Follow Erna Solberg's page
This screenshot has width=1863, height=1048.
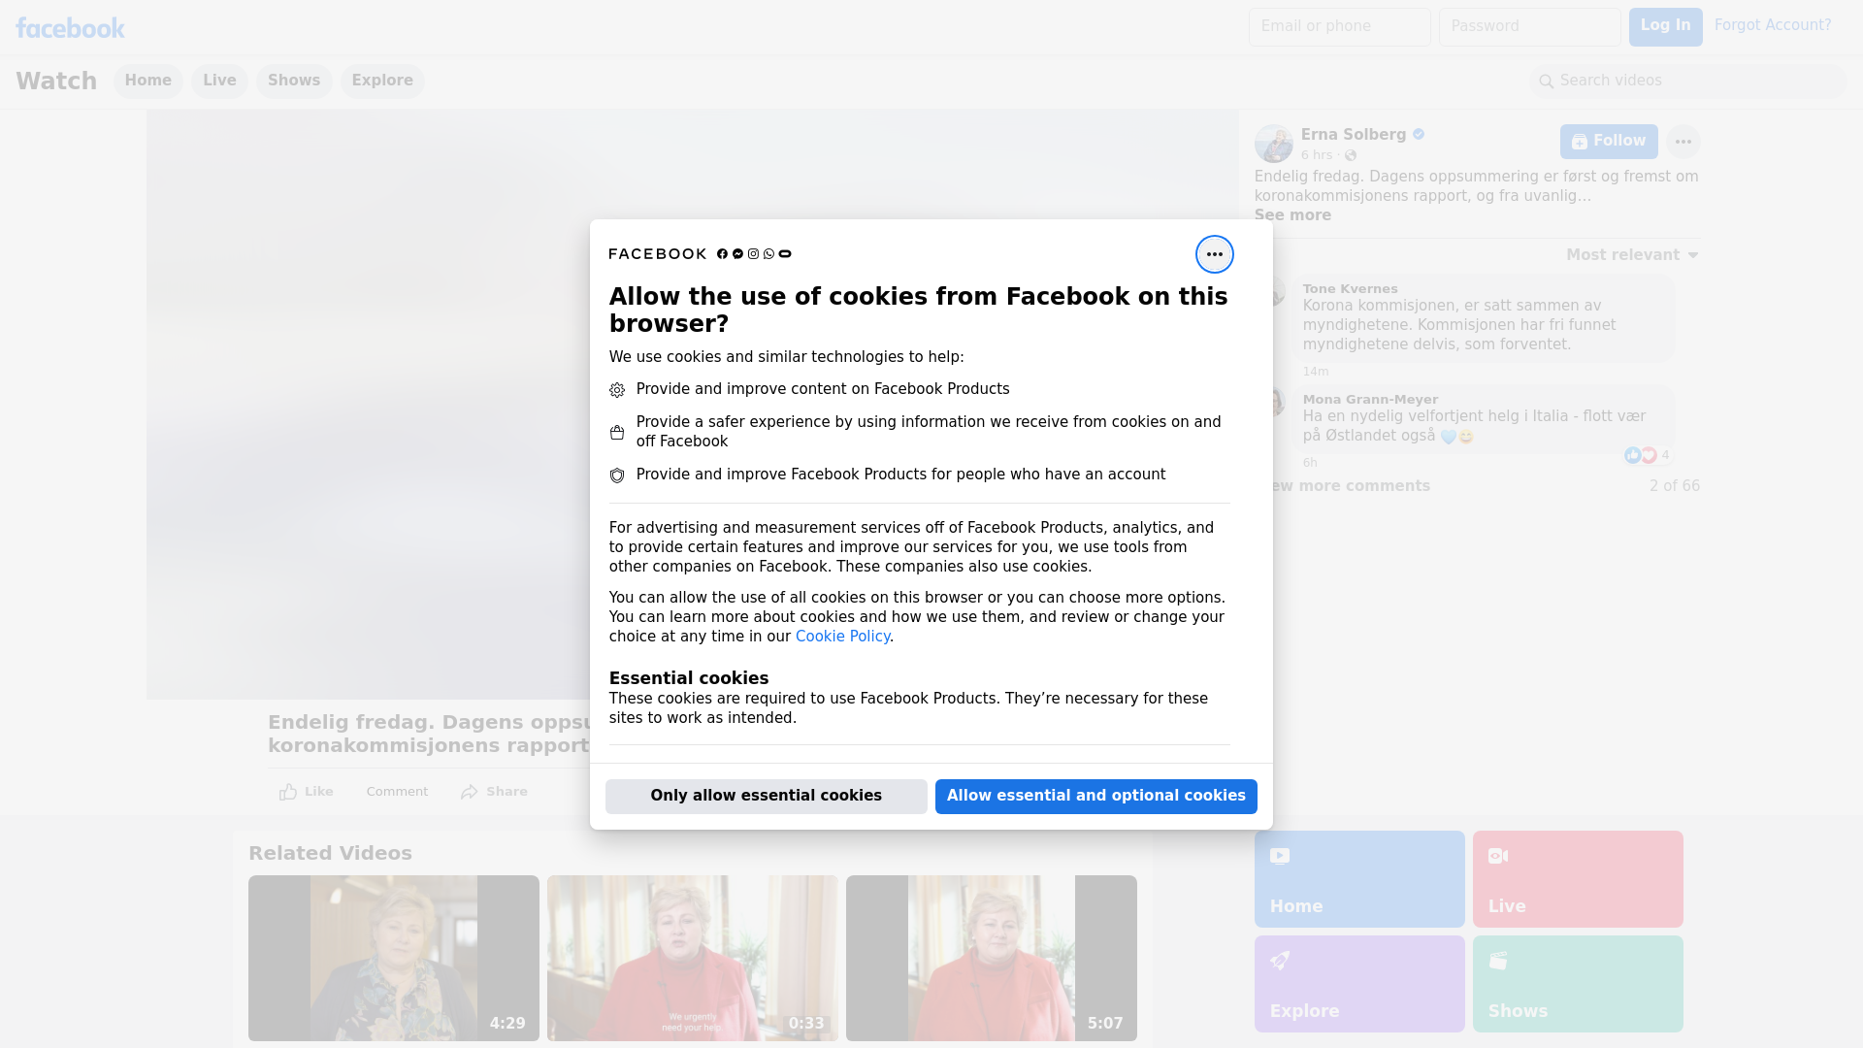pyautogui.click(x=1608, y=142)
